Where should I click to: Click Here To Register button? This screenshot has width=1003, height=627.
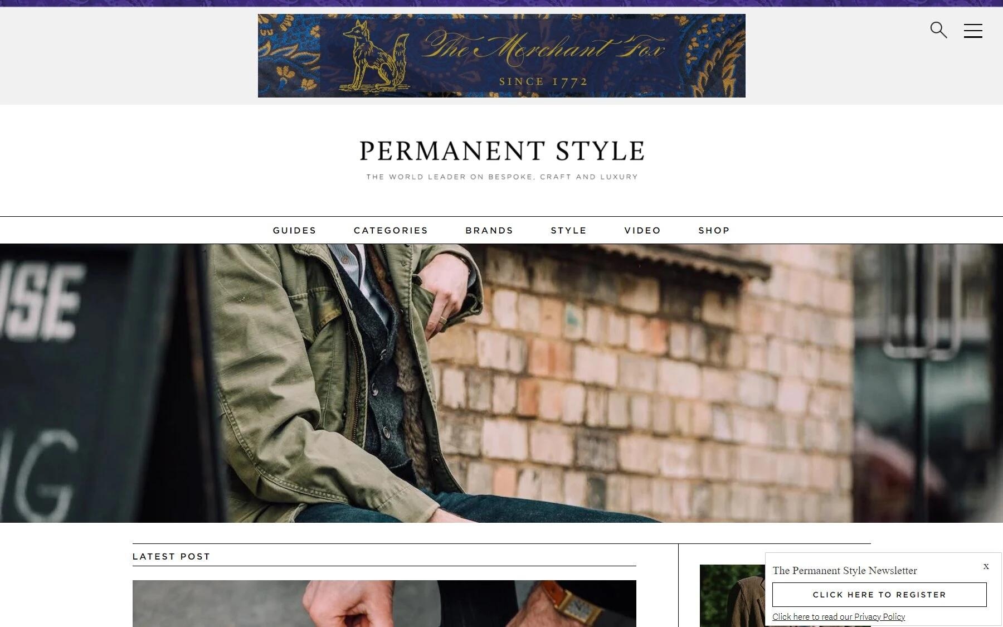[x=879, y=595]
